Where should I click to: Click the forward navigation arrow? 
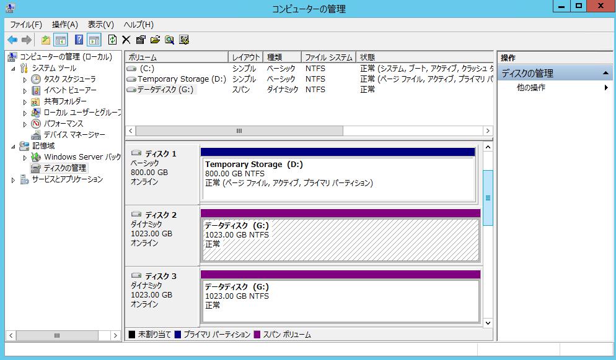[25, 40]
